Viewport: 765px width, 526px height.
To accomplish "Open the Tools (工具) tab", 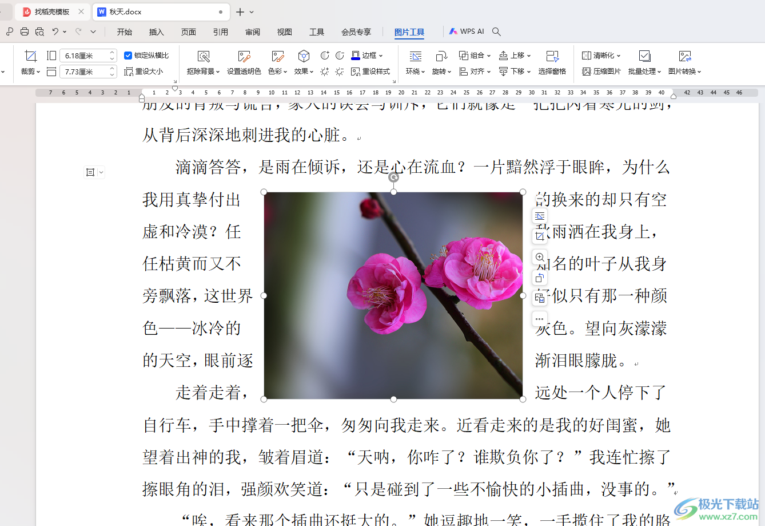I will tap(316, 32).
